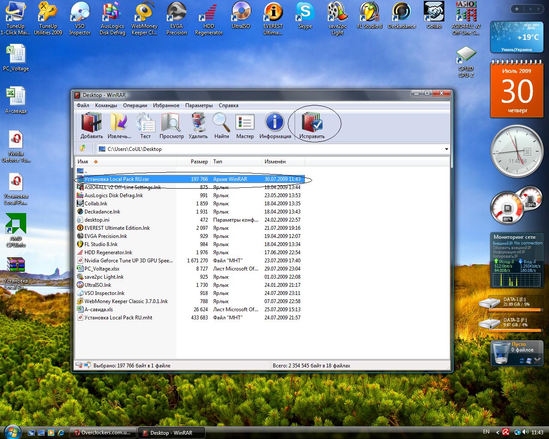This screenshot has height=439, width=549.
Task: Show archive Информация (Info)
Action: (x=275, y=126)
